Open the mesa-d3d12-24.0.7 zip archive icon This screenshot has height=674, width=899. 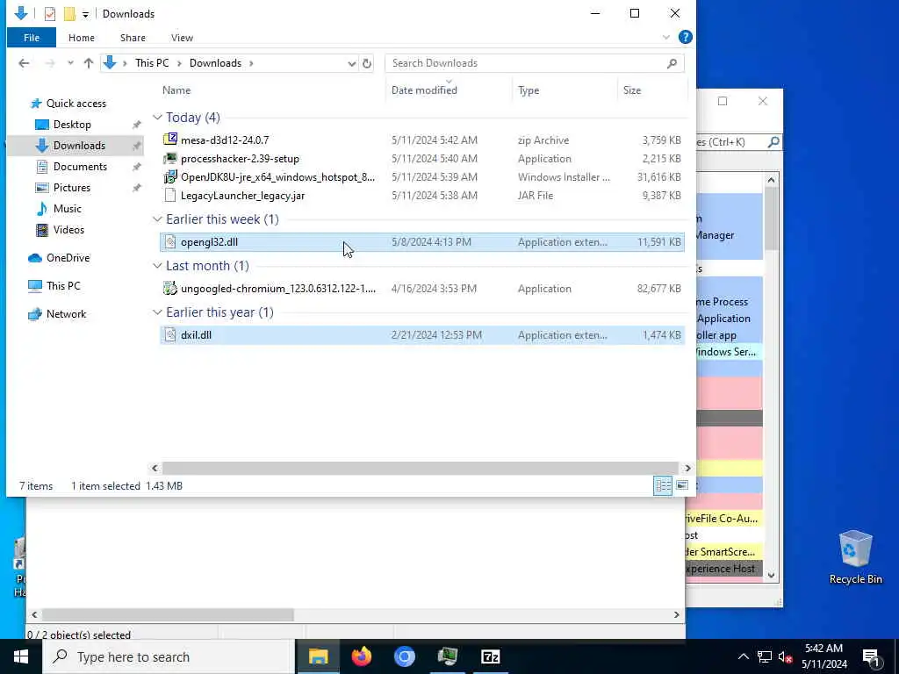pyautogui.click(x=169, y=140)
